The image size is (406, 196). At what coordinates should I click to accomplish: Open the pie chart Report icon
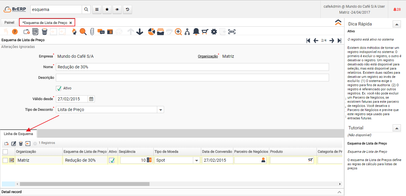(x=152, y=32)
